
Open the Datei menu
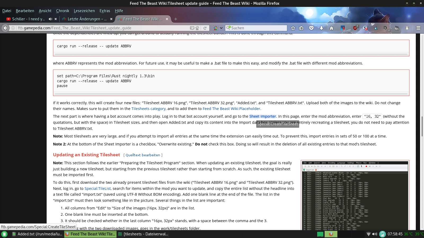(x=7, y=11)
